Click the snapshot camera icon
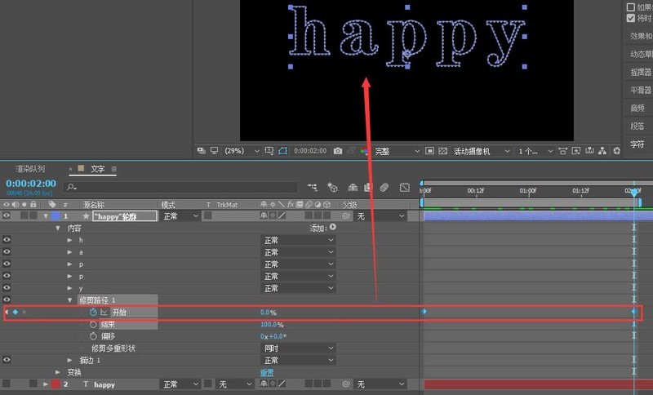Image resolution: width=653 pixels, height=395 pixels. click(338, 151)
